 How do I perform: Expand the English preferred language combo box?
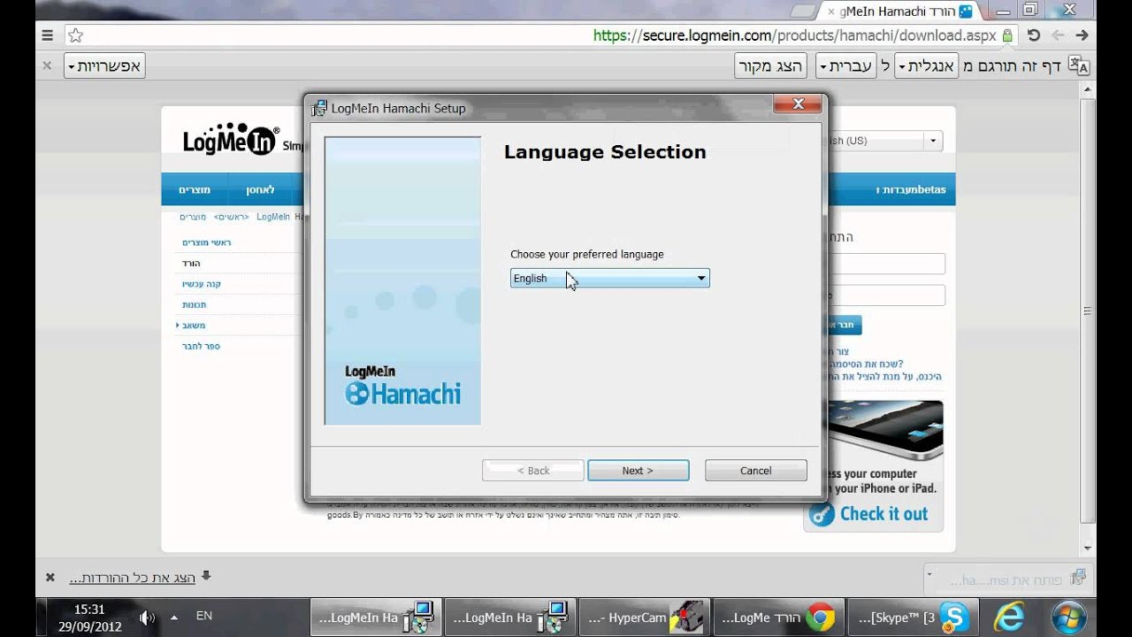click(x=610, y=278)
